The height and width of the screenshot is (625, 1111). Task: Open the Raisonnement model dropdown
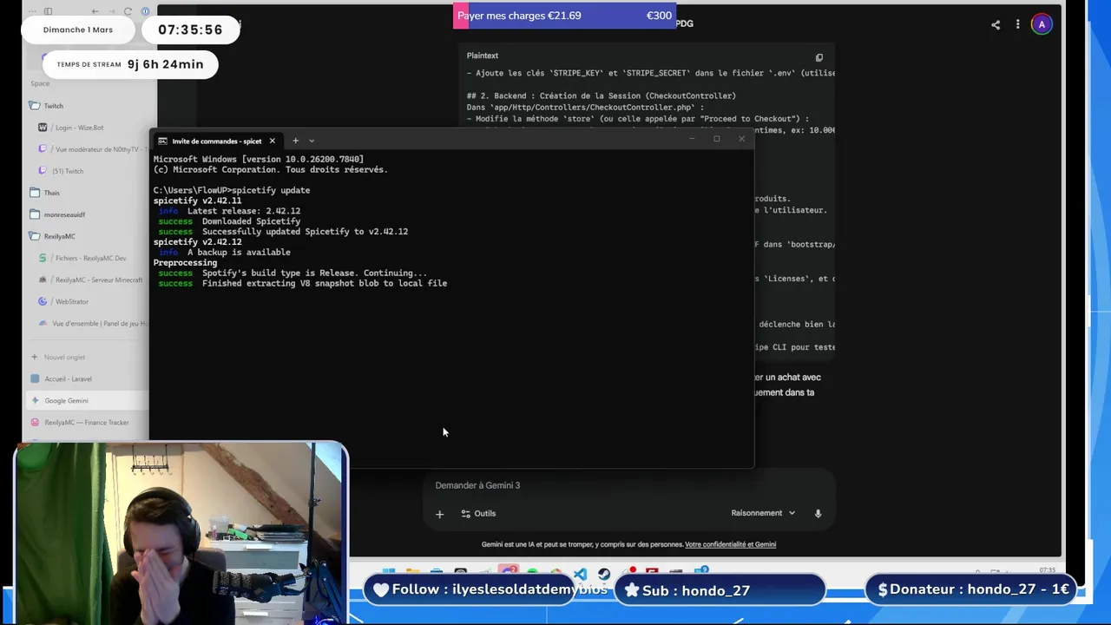pos(763,513)
